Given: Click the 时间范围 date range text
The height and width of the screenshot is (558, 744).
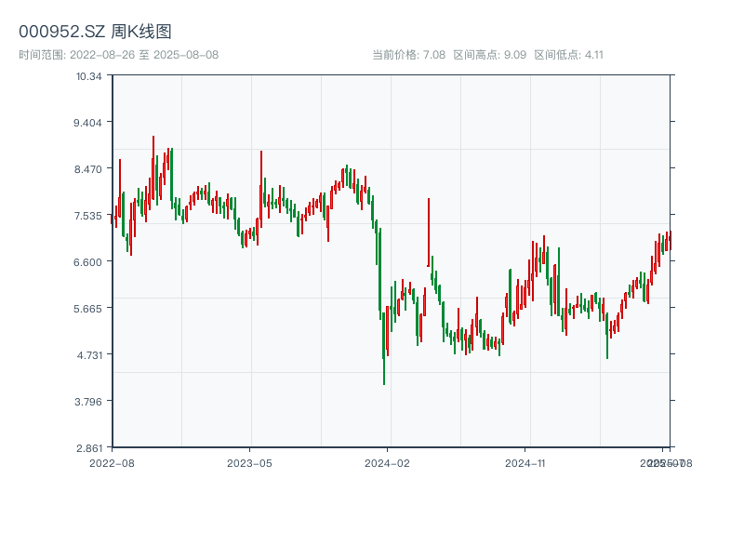Looking at the screenshot, I should coord(118,55).
